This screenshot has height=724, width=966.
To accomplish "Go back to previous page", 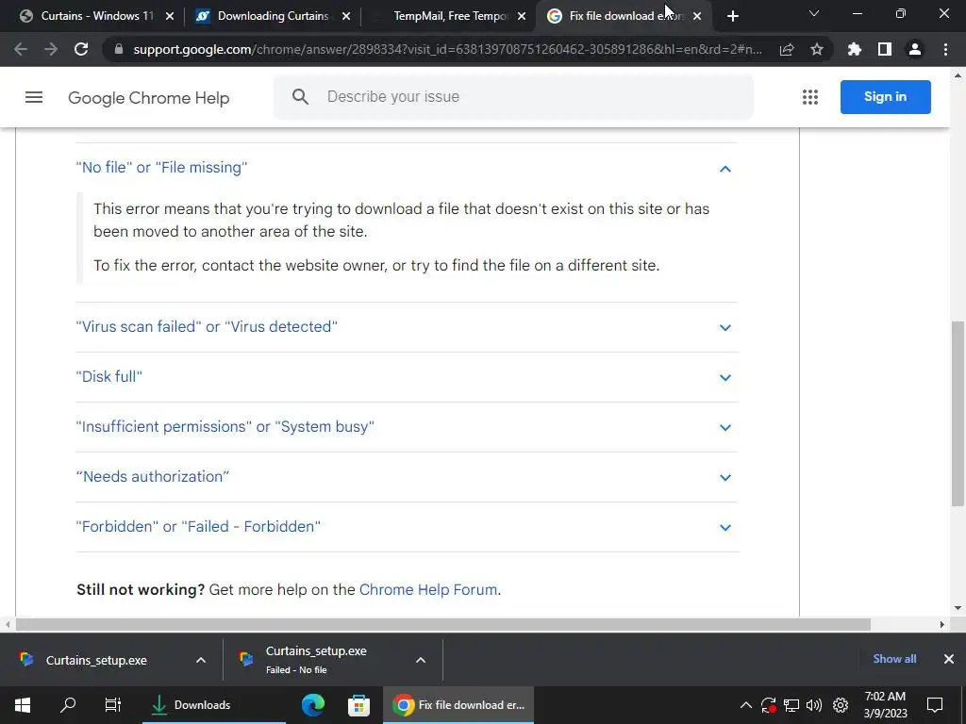I will [x=21, y=49].
